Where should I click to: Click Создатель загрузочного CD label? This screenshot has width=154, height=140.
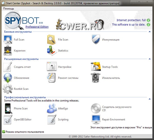coord(117,109)
